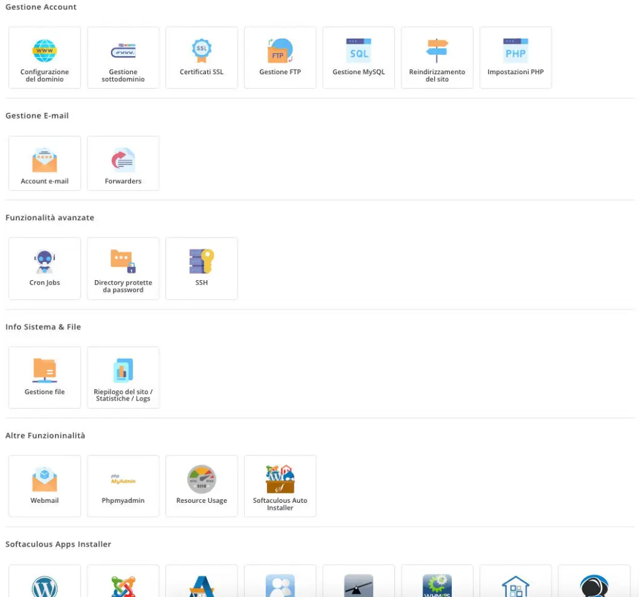Select Joomla app in Softaculous installer
This screenshot has height=597, width=639.
(123, 581)
